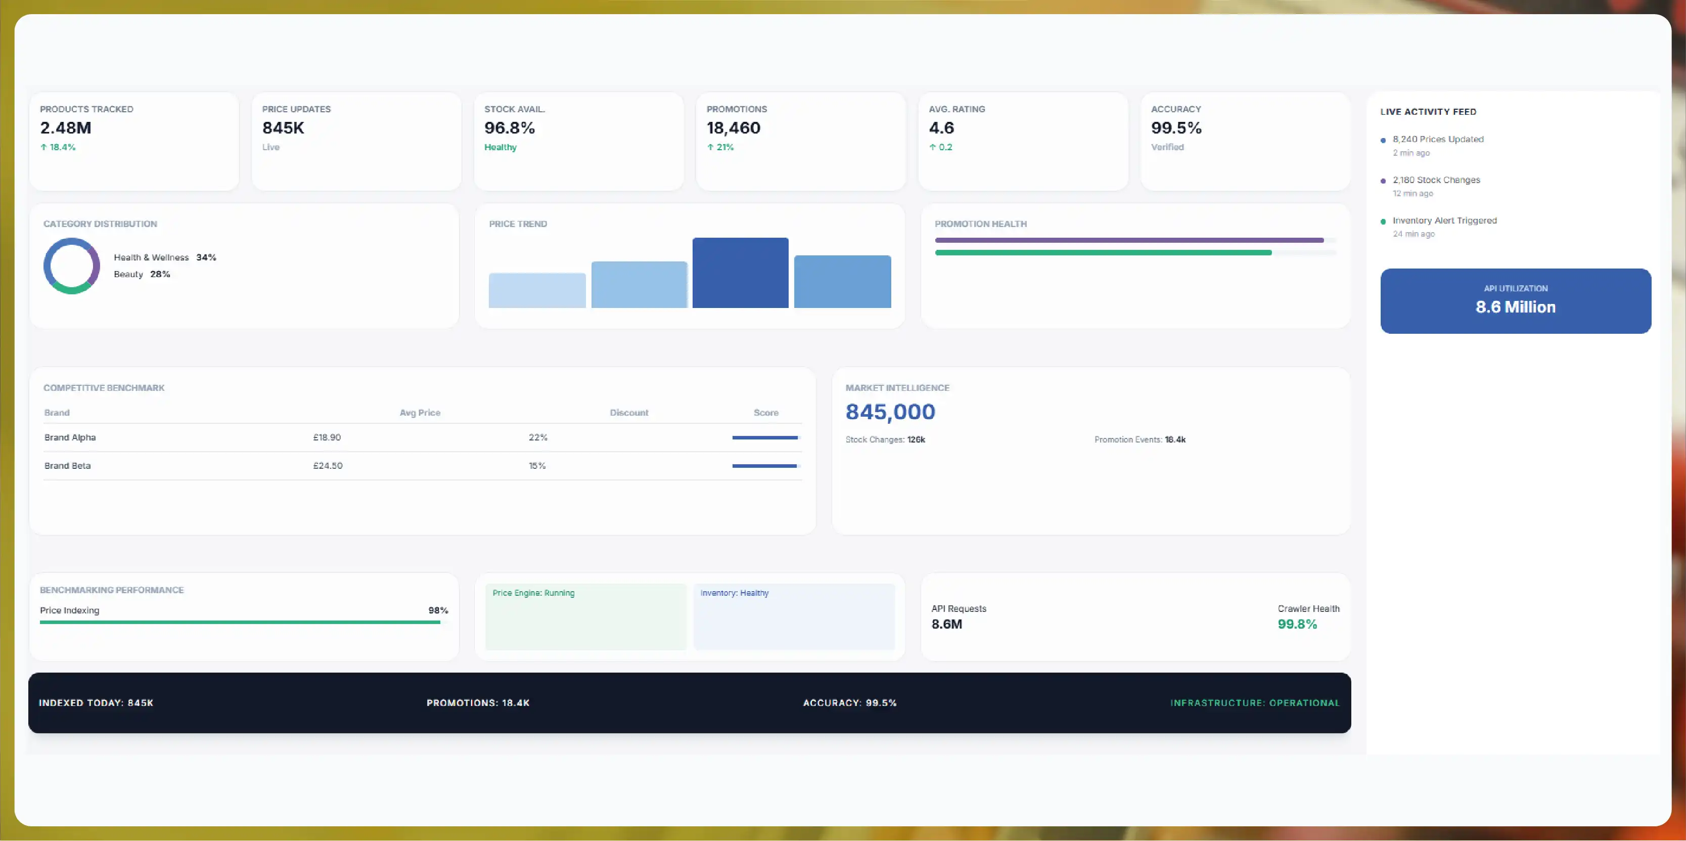The width and height of the screenshot is (1686, 841).
Task: Click the up arrow on Promotions card
Action: 710,147
